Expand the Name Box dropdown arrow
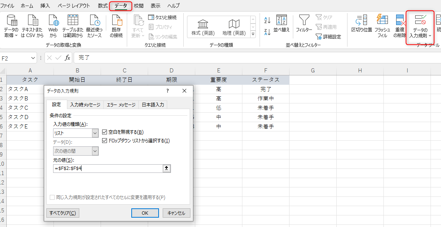Image resolution: width=441 pixels, height=227 pixels. point(33,58)
